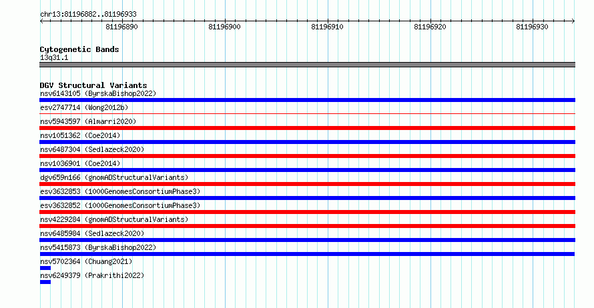The width and height of the screenshot is (594, 308).
Task: Click the esv3632852 (1000GenomesConsortiumPhase3) label
Action: tap(120, 205)
